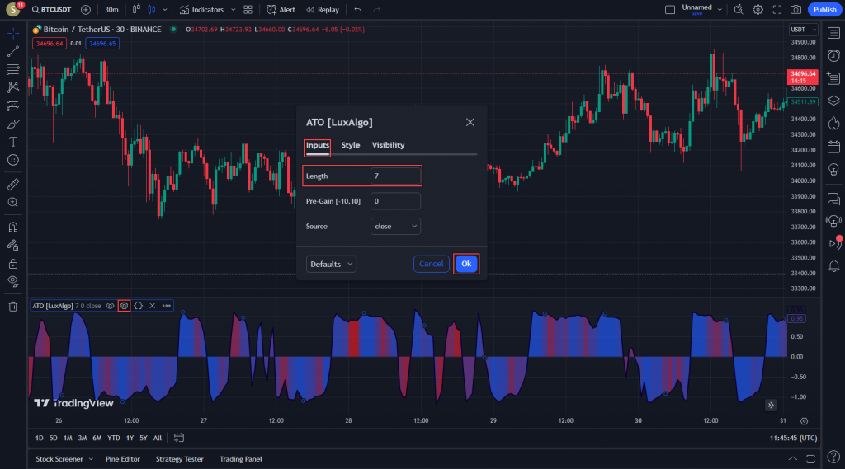Select the trend line drawing tool
This screenshot has height=469, width=845.
(x=13, y=51)
